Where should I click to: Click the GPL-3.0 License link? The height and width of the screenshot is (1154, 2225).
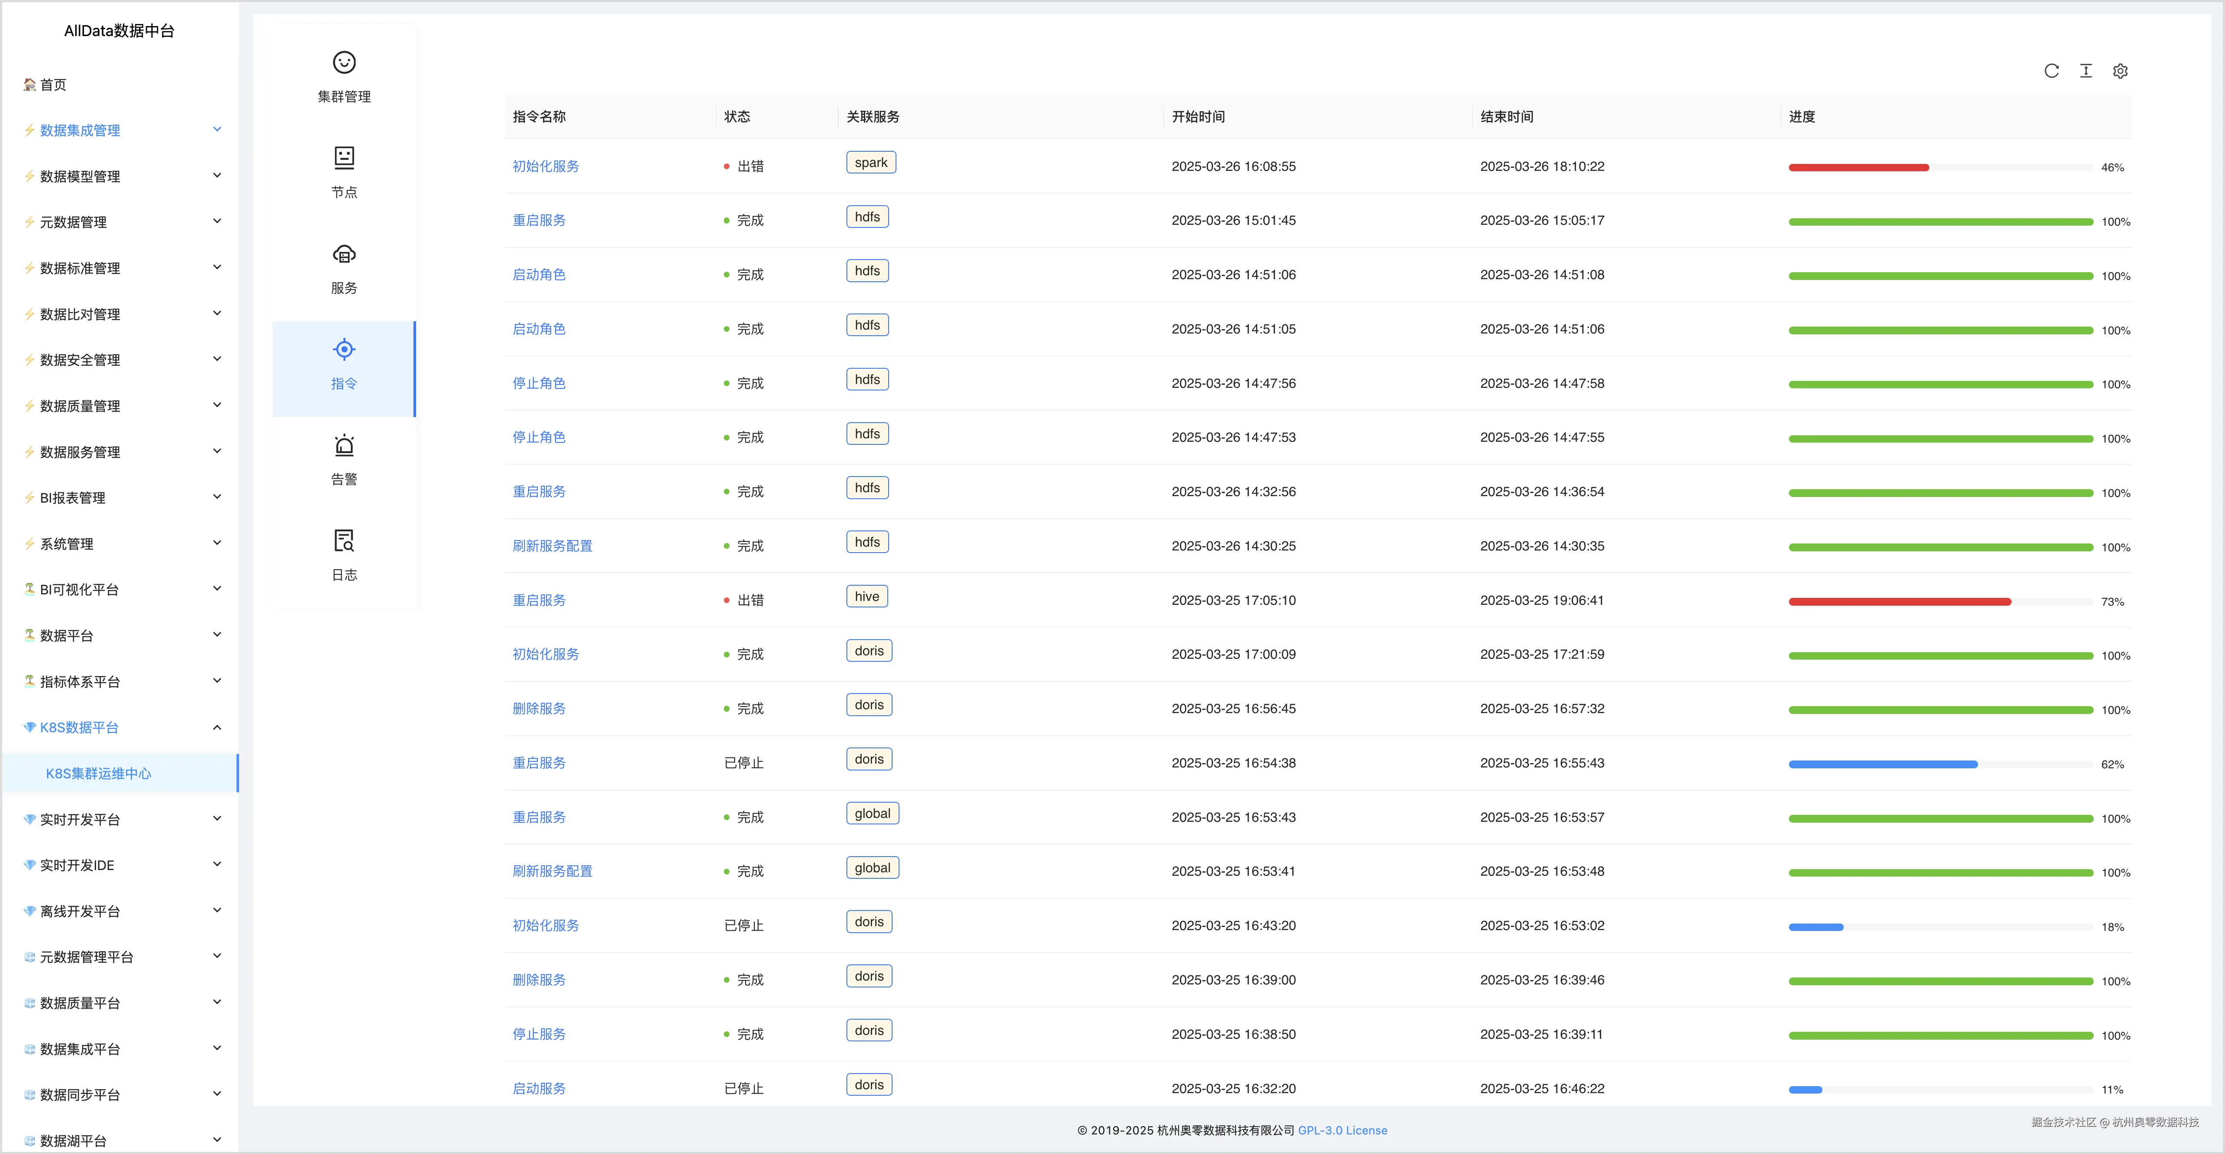[x=1342, y=1130]
